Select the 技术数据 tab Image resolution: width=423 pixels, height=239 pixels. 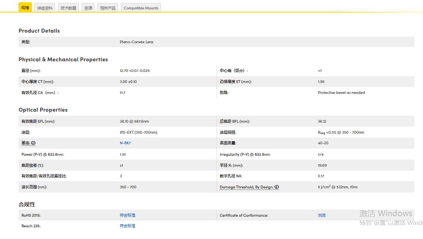69,8
